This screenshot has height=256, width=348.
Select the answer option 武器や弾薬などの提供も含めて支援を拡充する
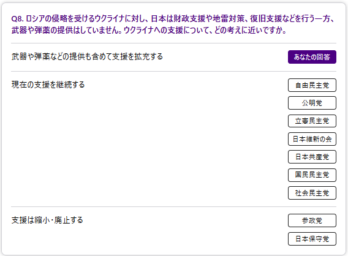(x=87, y=56)
